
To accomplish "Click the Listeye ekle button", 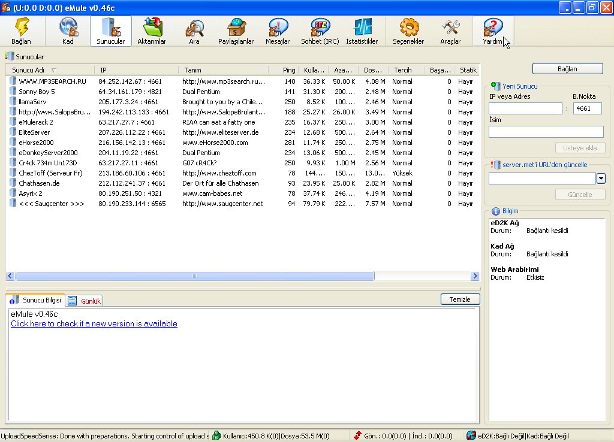I will pyautogui.click(x=580, y=148).
